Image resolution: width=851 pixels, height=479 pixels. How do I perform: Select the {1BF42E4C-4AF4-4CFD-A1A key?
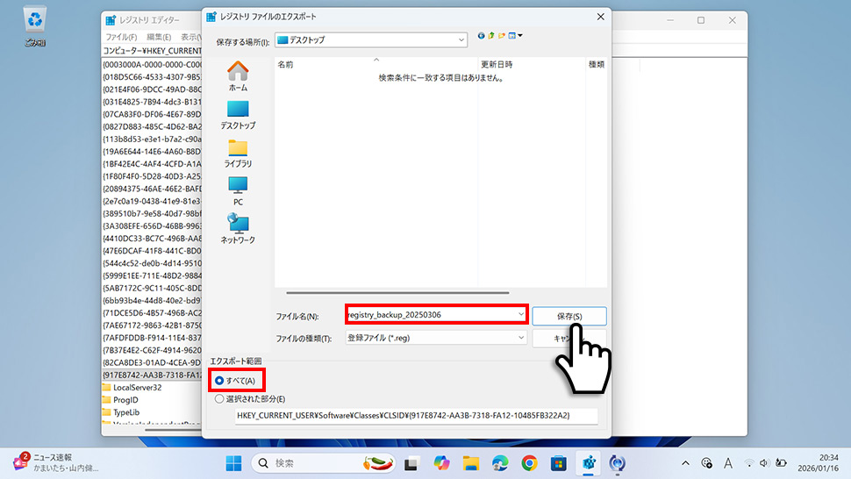pos(152,164)
